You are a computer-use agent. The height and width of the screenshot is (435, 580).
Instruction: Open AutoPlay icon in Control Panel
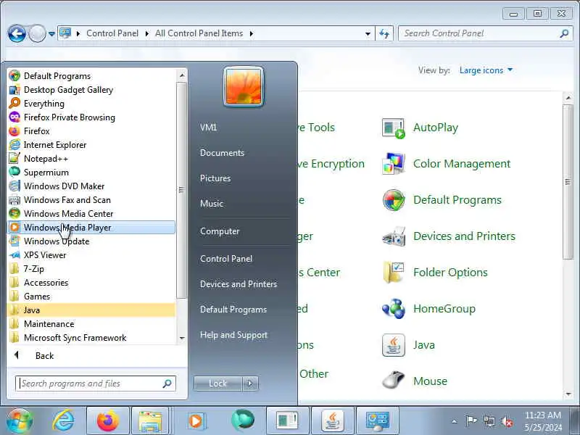pos(393,128)
